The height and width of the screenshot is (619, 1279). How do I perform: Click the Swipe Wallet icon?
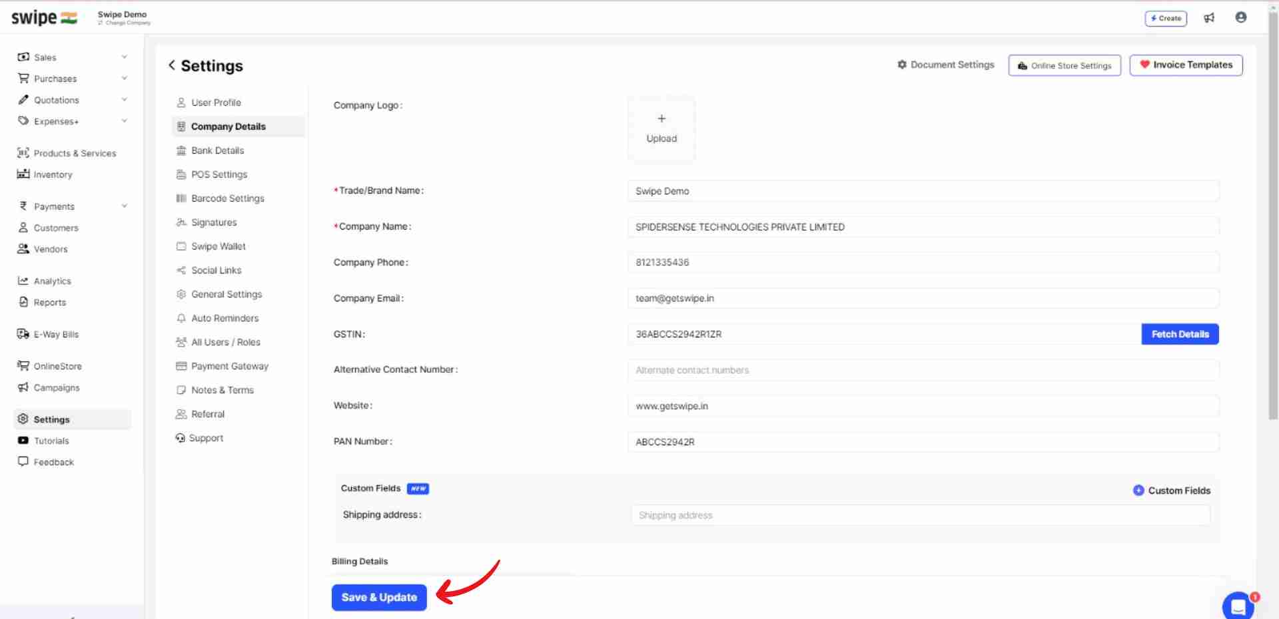click(181, 246)
